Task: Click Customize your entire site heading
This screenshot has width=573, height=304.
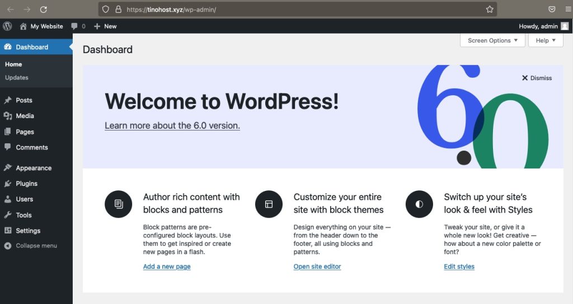Action: (x=339, y=203)
